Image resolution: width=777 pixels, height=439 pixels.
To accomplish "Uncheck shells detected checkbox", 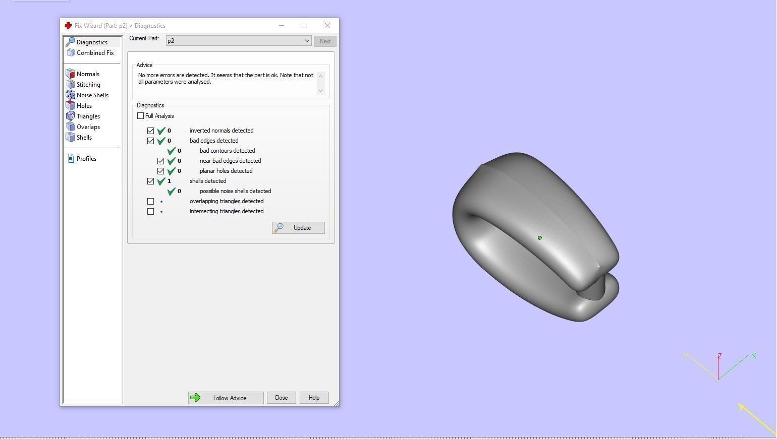I will pos(150,181).
